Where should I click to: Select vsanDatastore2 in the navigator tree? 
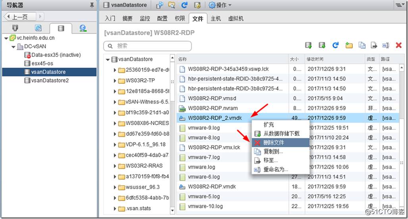pyautogui.click(x=50, y=80)
